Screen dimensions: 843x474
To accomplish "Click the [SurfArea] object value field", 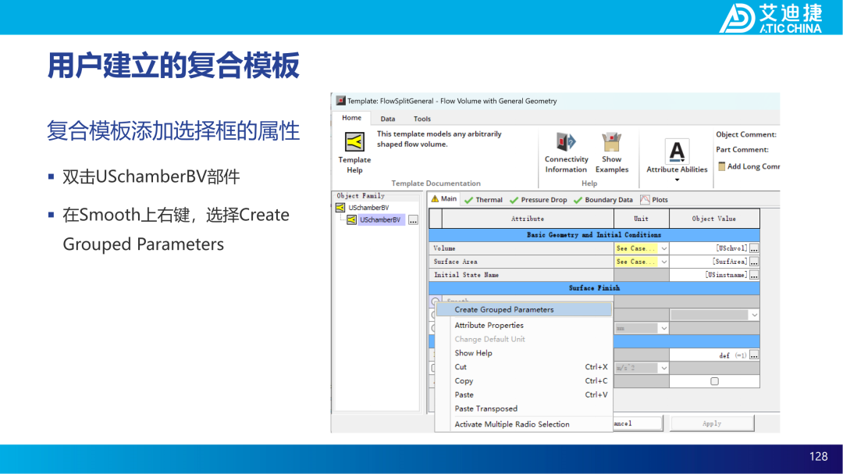I will [709, 262].
